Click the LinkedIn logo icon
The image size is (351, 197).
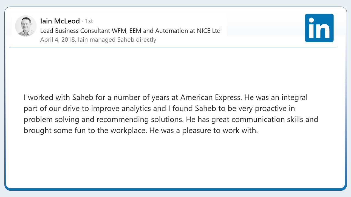(319, 28)
